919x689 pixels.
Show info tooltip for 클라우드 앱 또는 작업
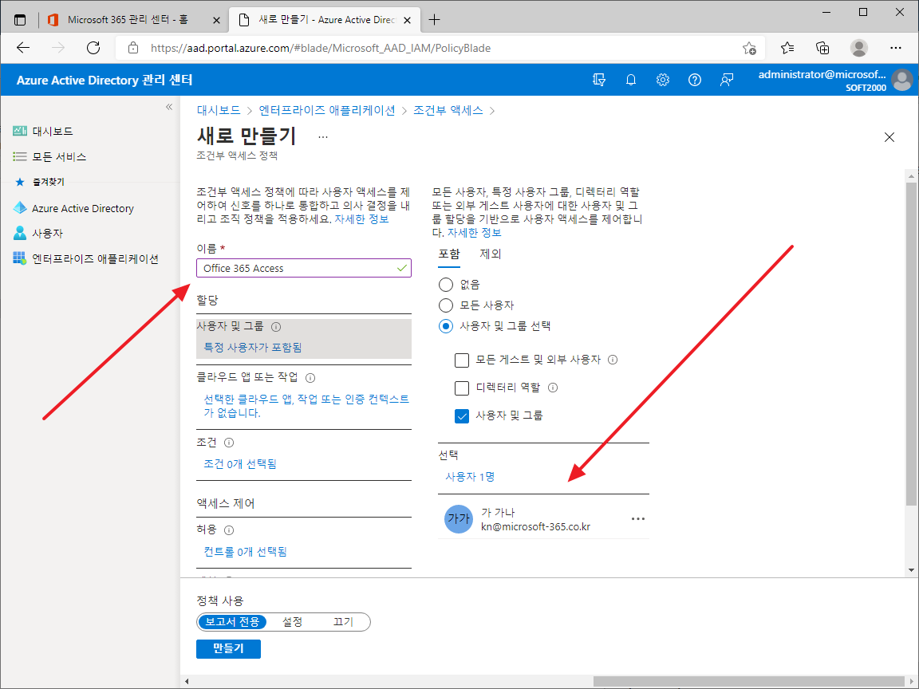pos(310,378)
